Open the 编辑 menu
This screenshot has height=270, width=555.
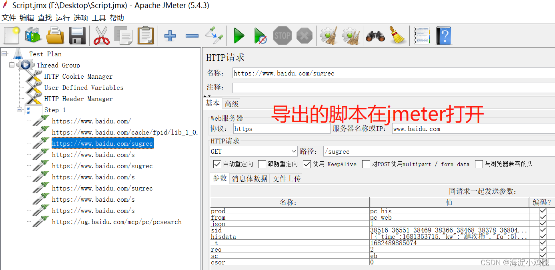[x=27, y=18]
